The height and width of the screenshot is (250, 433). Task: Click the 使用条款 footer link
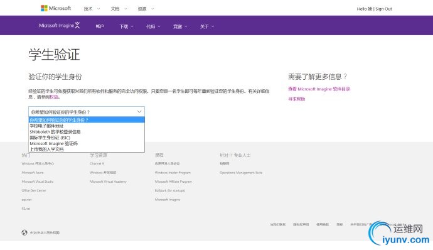323,224
